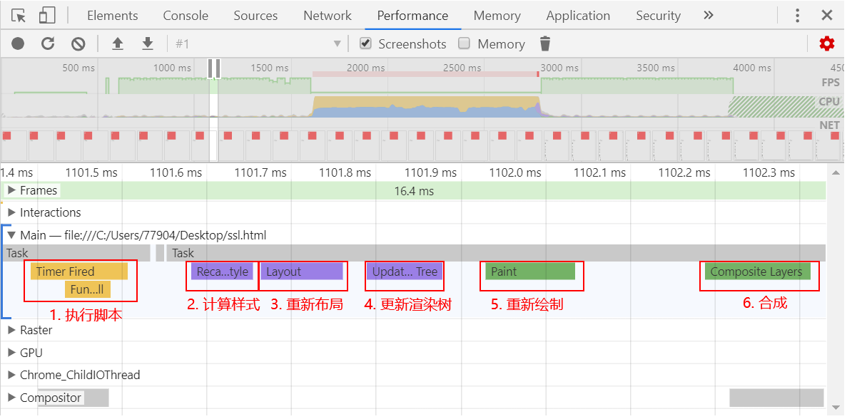
Task: Open capture settings red gear icon
Action: tap(826, 44)
